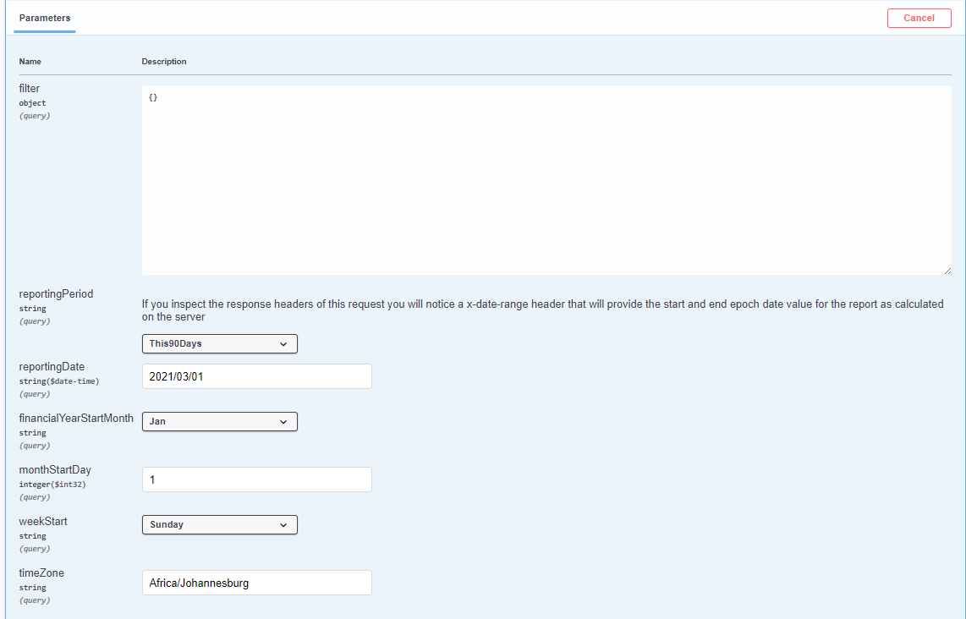
Task: Click the monthStartDay parameter name label
Action: pyautogui.click(x=55, y=470)
